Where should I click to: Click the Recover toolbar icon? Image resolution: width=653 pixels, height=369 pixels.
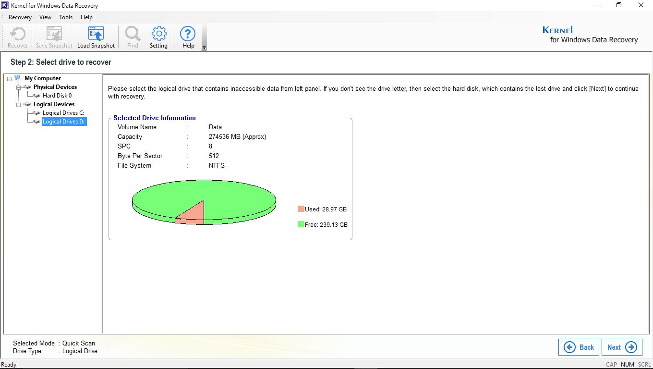[18, 34]
